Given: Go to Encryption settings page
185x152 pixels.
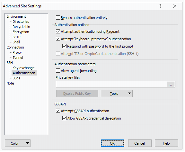Looking at the screenshot, I should (x=21, y=32).
